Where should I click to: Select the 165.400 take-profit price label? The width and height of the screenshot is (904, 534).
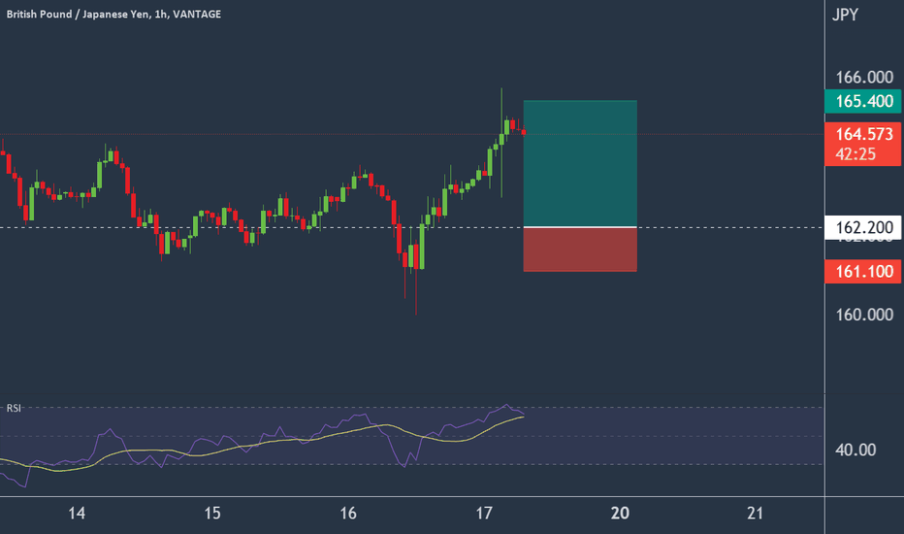(863, 101)
